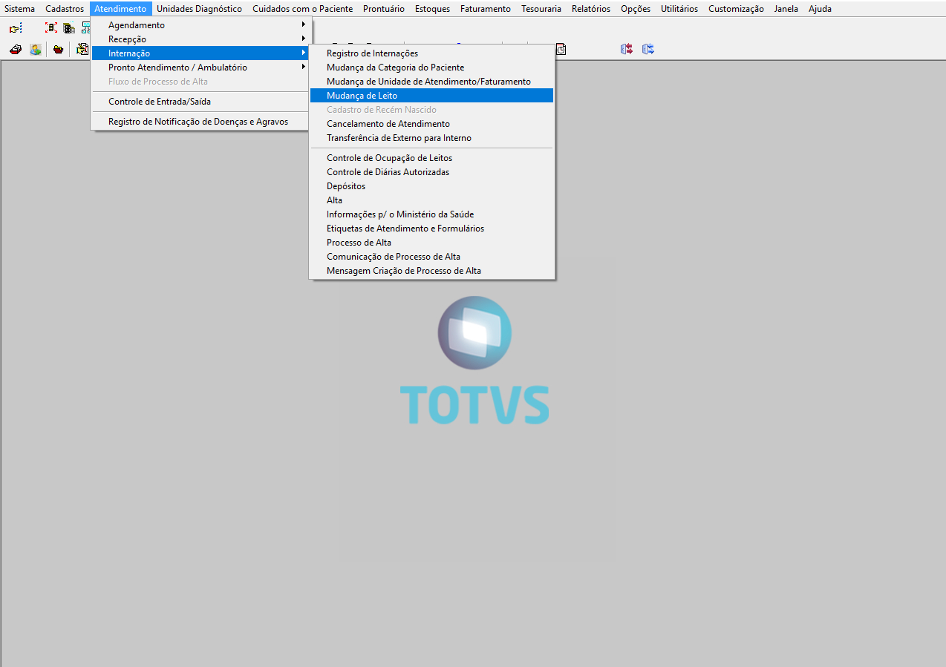Expand the Recepção submenu
This screenshot has width=946, height=667.
[x=199, y=39]
